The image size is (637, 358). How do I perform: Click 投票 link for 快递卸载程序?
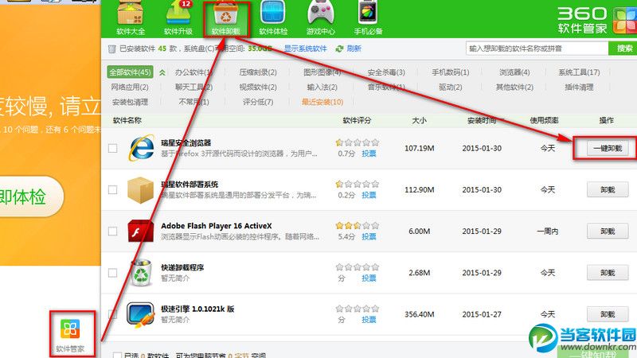(369, 278)
